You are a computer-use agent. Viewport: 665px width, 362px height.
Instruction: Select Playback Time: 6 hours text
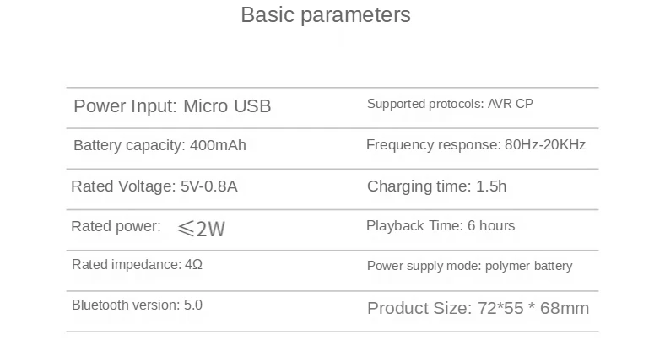[441, 225]
